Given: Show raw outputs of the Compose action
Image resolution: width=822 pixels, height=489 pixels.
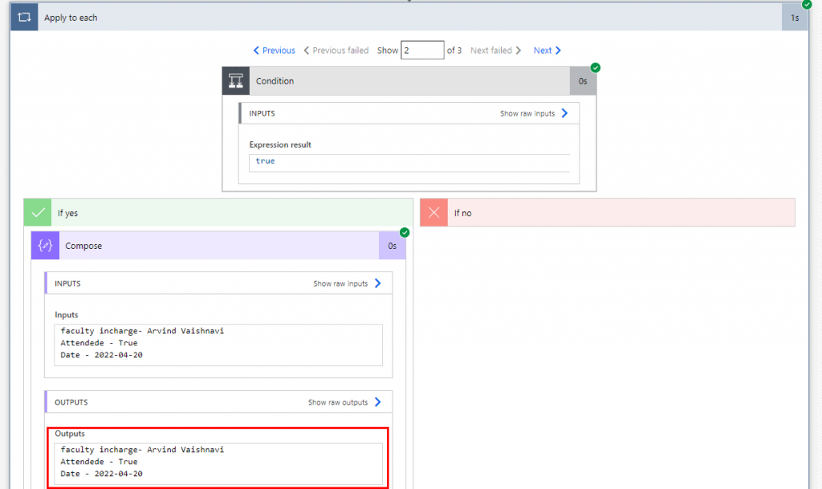Looking at the screenshot, I should (x=344, y=402).
